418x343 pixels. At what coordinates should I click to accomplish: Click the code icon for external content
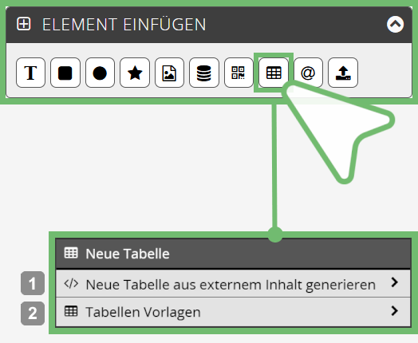point(71,284)
